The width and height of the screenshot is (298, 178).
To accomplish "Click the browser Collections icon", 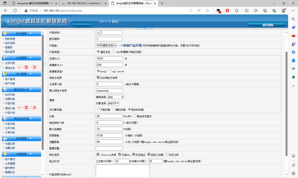I will 265,10.
